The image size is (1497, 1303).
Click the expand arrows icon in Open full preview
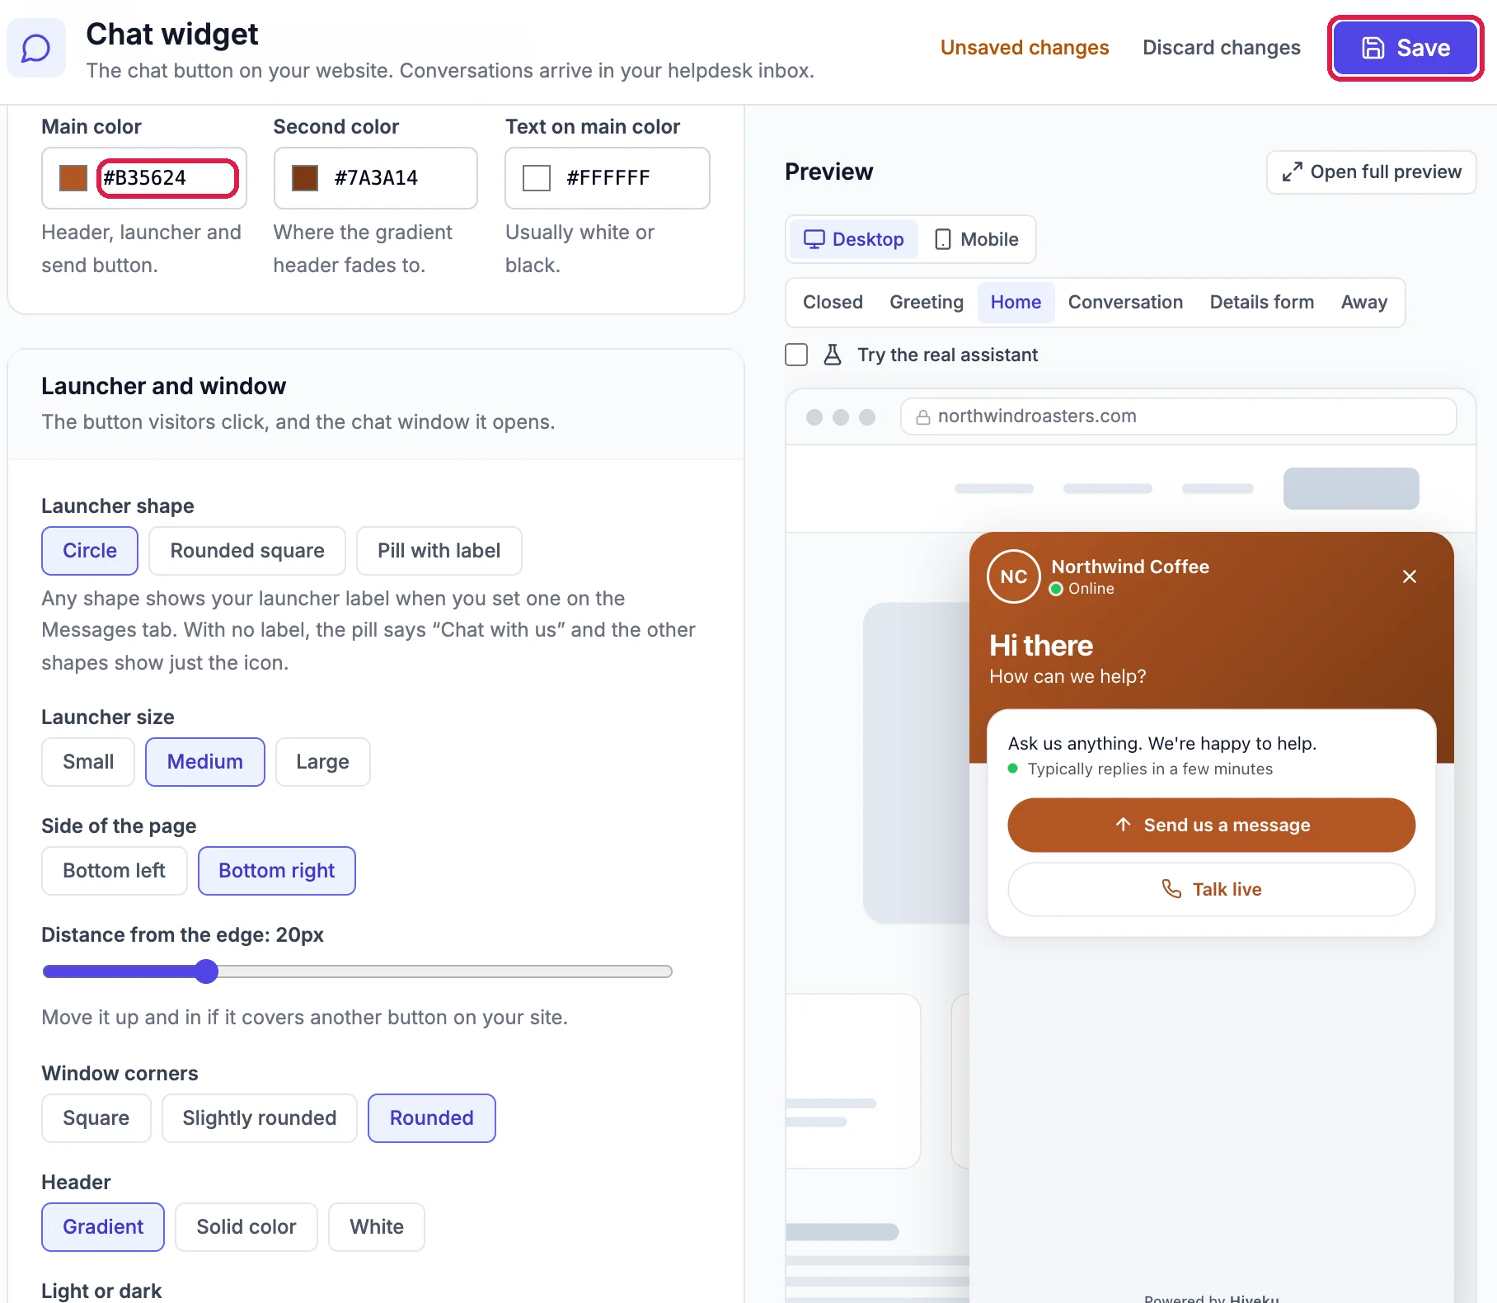(x=1292, y=172)
